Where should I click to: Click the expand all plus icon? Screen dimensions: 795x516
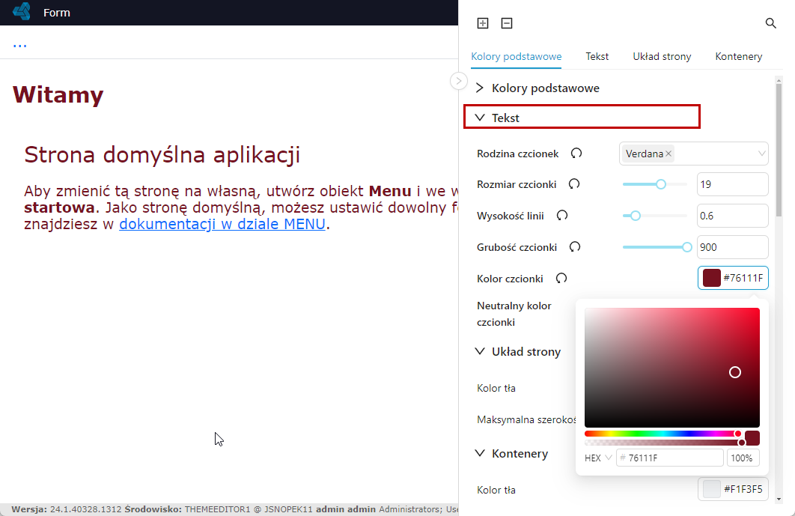[483, 23]
